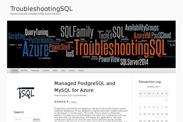Screen dimensions: 183x122
Task: Click the TSQL logo image in sidebar
Action: [26, 93]
